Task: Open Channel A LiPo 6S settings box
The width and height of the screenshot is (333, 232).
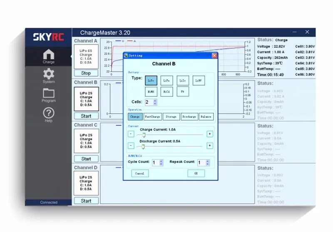Action: coord(86,57)
